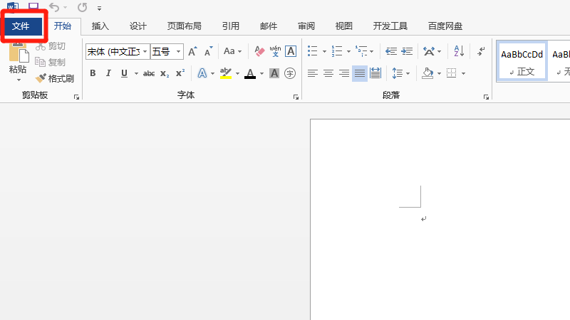Switch to the 插入 (Insert) tab
Image resolution: width=570 pixels, height=320 pixels.
(x=100, y=26)
